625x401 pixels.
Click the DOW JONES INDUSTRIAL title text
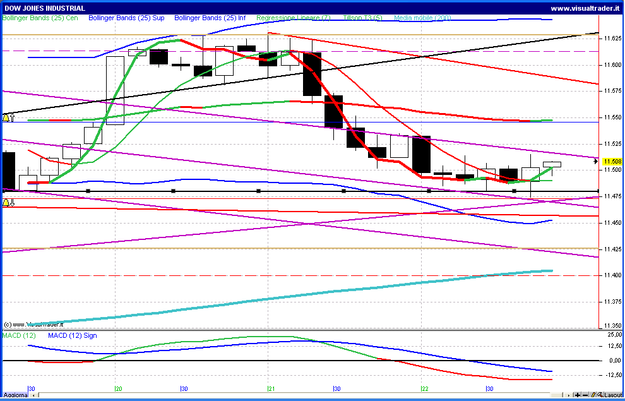(x=45, y=8)
